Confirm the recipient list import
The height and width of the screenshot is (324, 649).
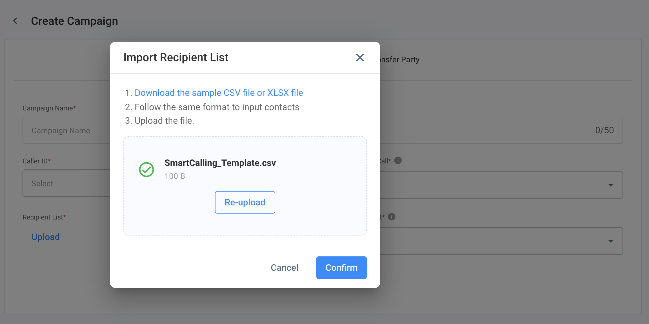(341, 268)
